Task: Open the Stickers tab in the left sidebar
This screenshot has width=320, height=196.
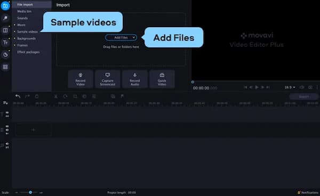Action: (5, 55)
